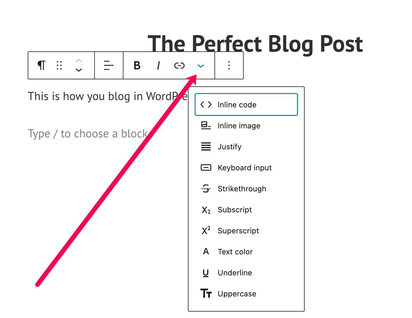Open the block options three-dot menu
The width and height of the screenshot is (412, 318).
tap(229, 65)
